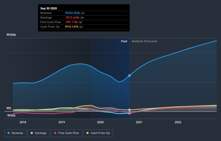This screenshot has height=141, width=221.
Task: Click the blue Revenue data point marker
Action: pyautogui.click(x=129, y=76)
